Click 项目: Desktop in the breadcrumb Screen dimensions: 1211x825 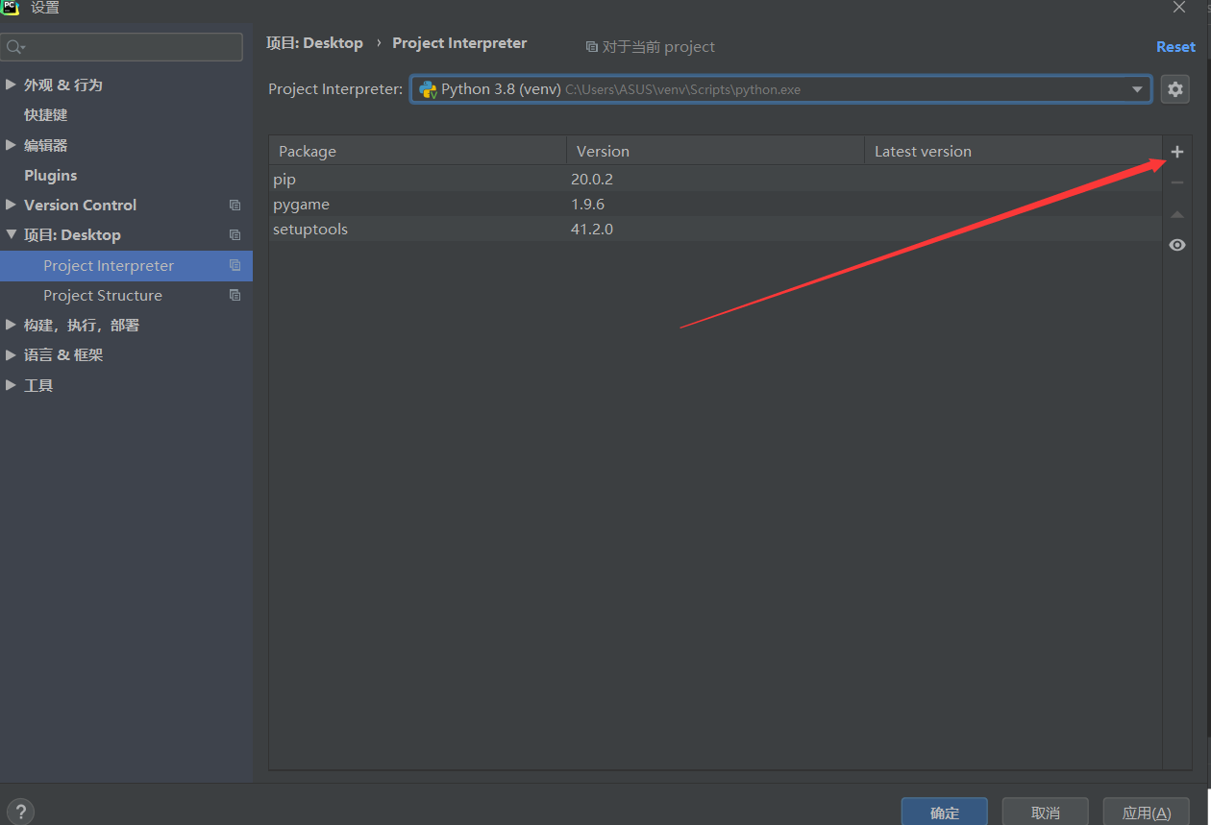(314, 43)
